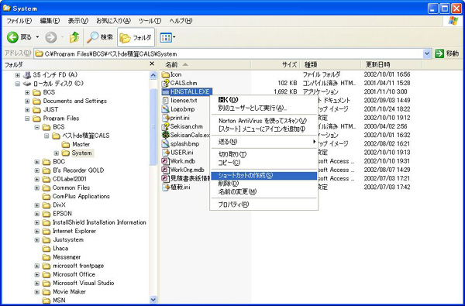Open the お気に入り(A) menu

[113, 21]
